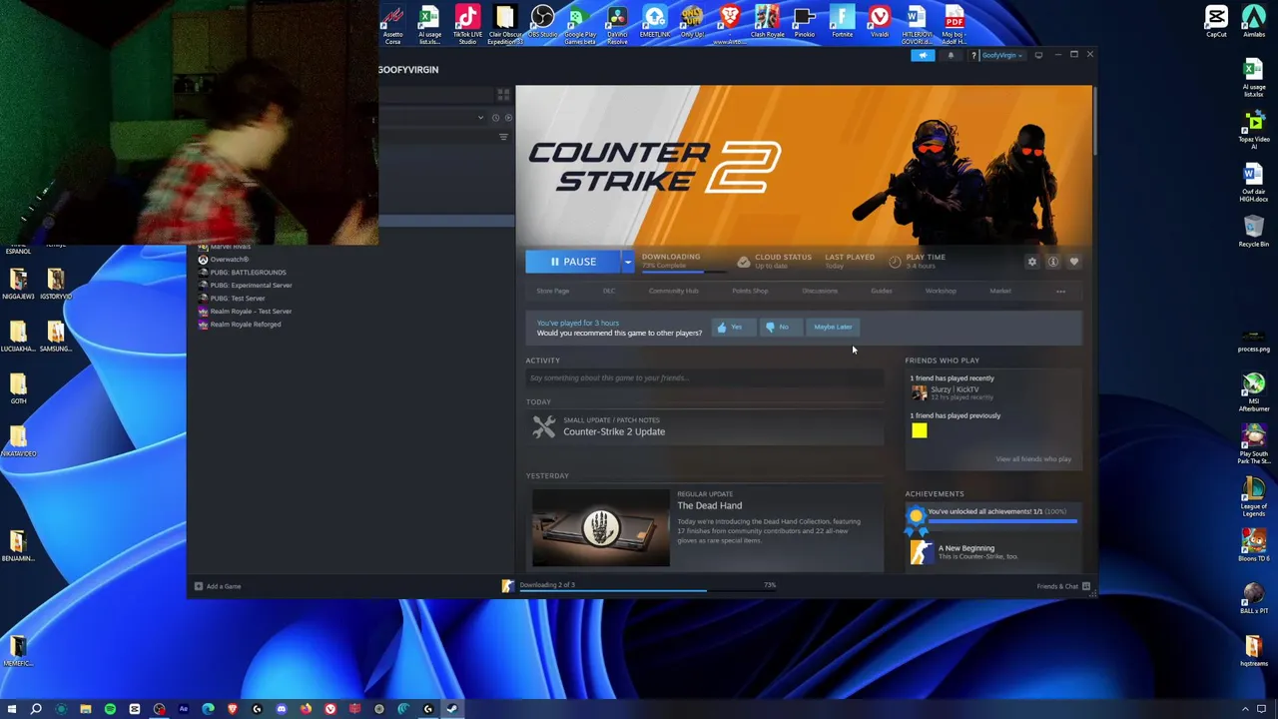1278x719 pixels.
Task: Go to the Community Hub tab
Action: pyautogui.click(x=673, y=291)
